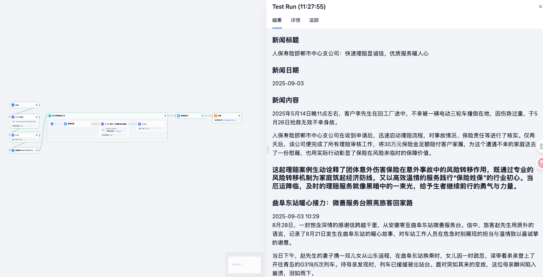Viewport: 543px width, 277px height.
Task: Click the 模板转换 2 node title
Action: click(185, 116)
